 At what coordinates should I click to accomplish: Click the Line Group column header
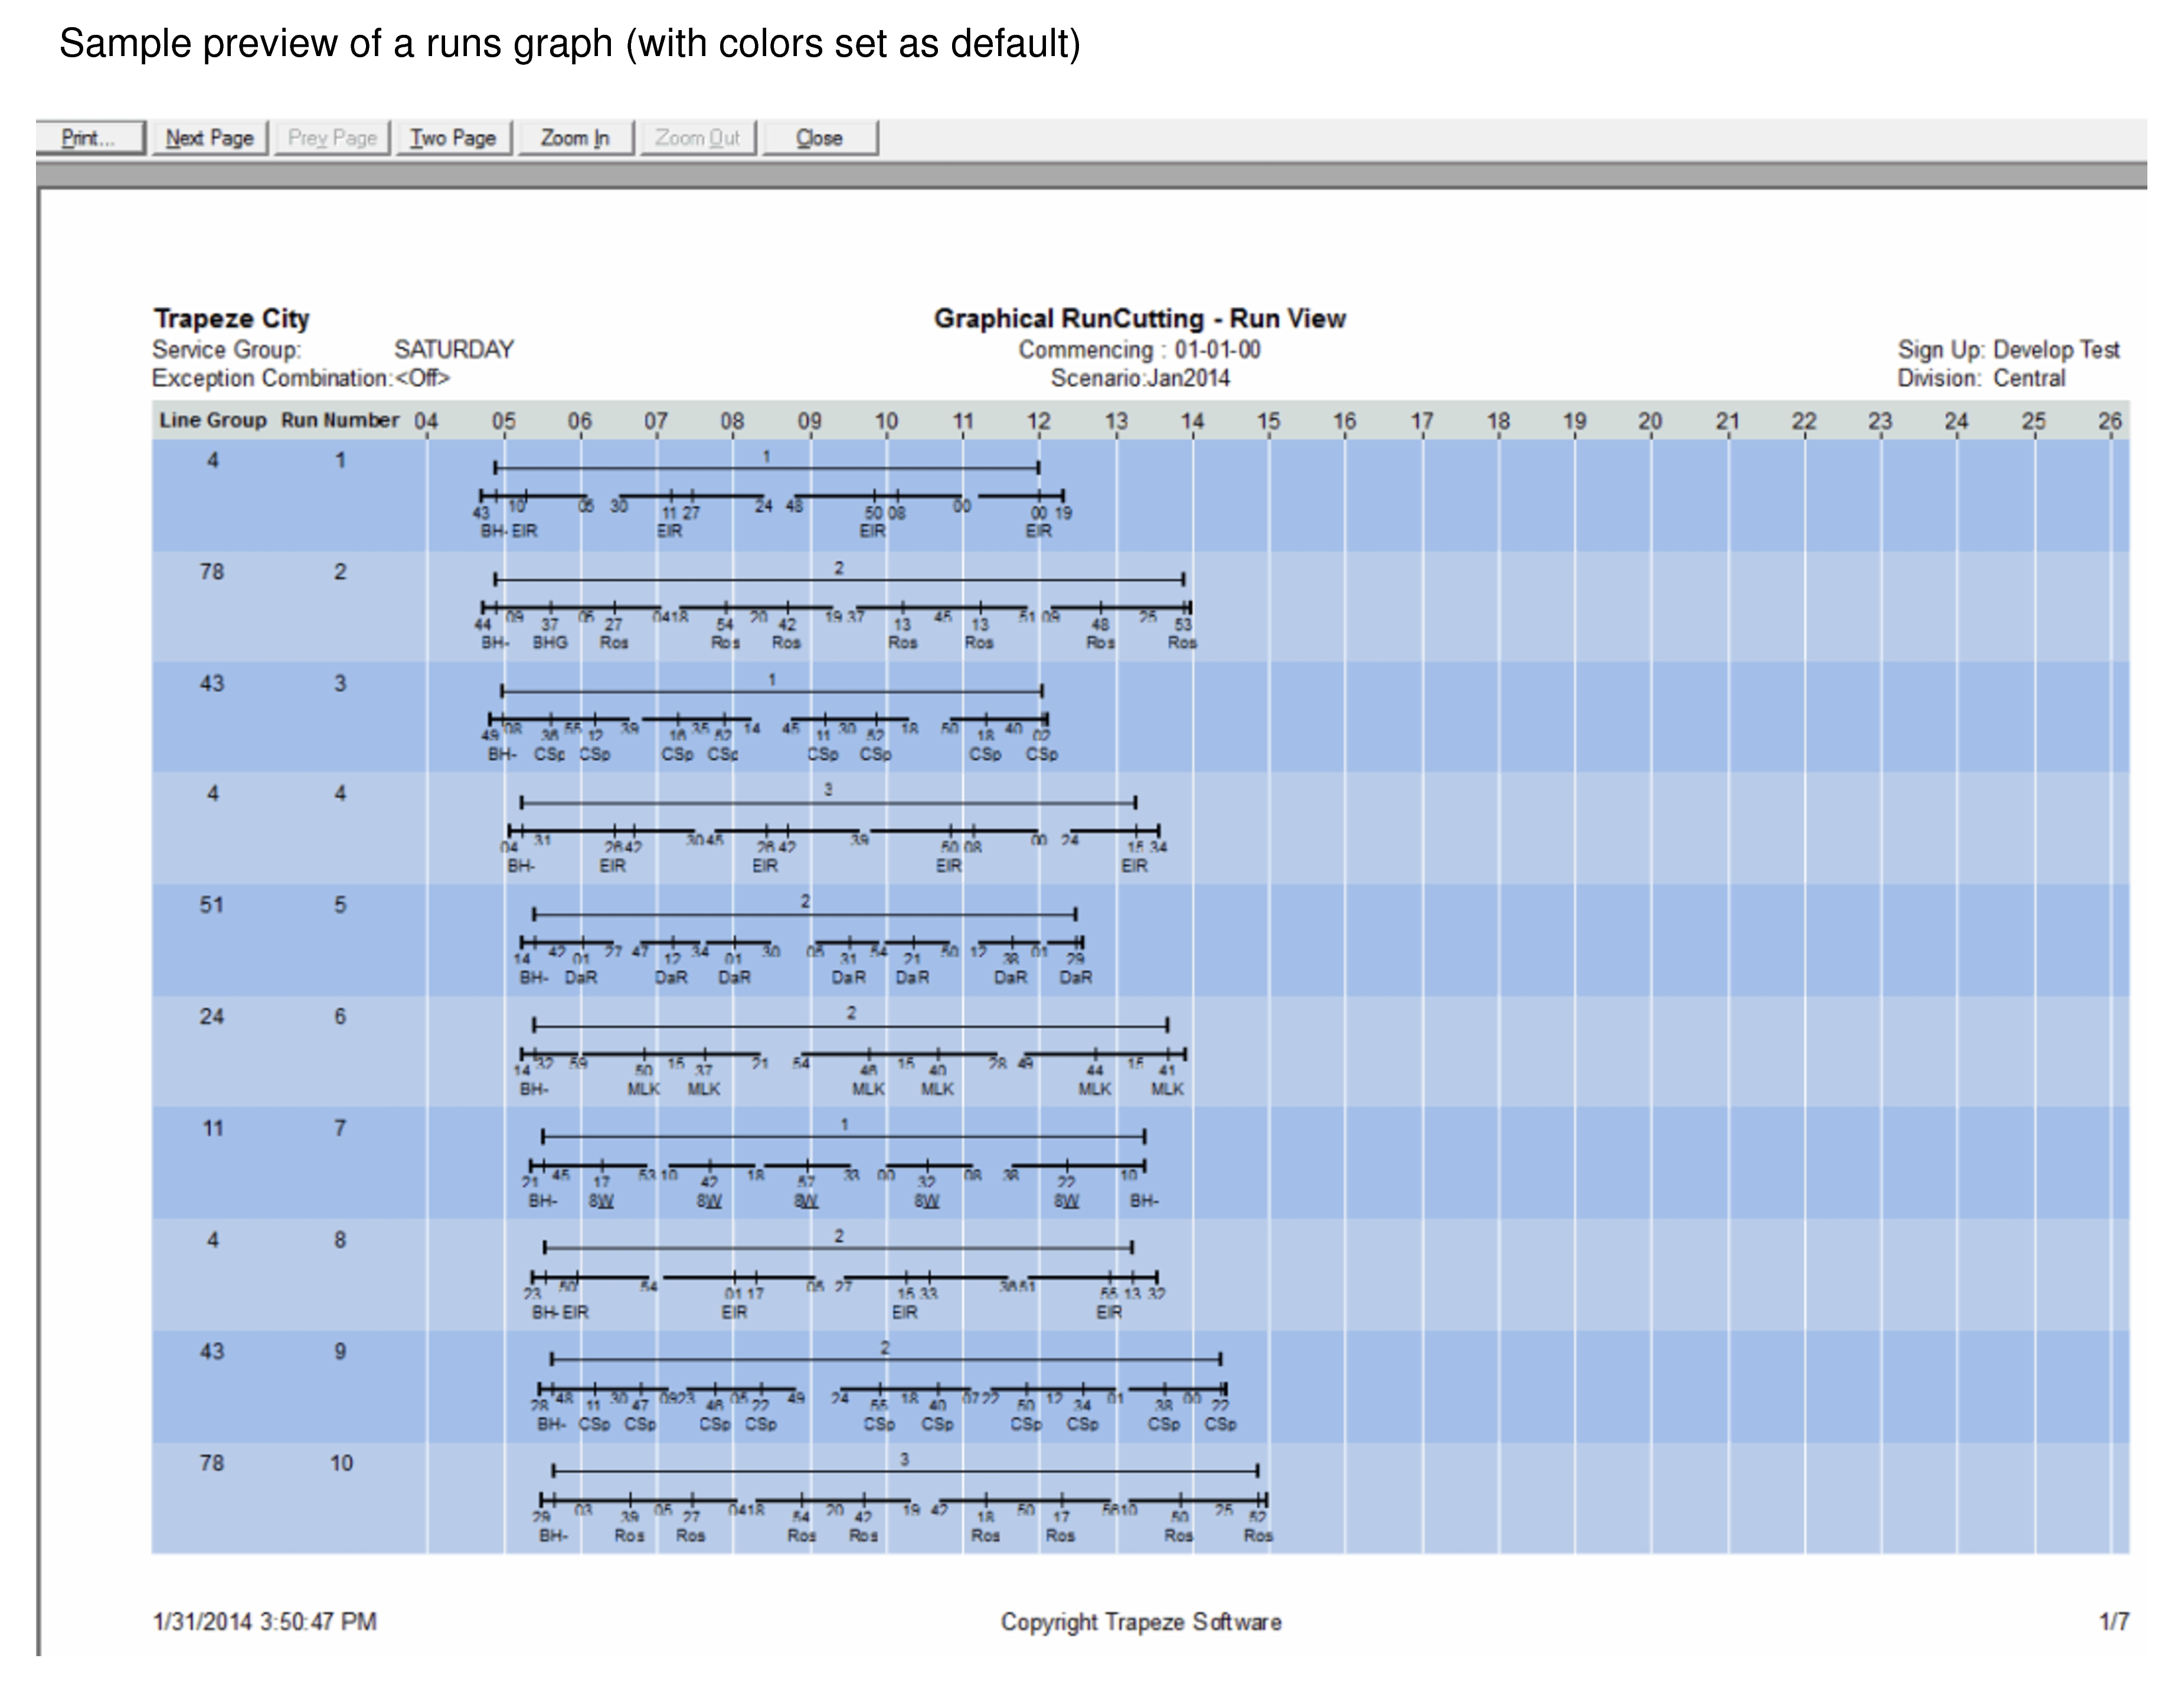pos(212,420)
